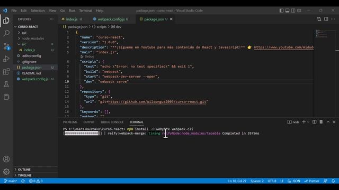339x190 pixels.
Task: Open the Terminal menu
Action: click(x=85, y=11)
